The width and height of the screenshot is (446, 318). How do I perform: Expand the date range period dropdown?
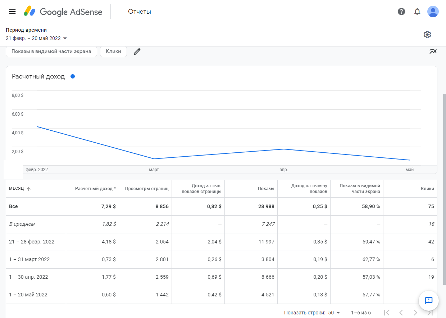tap(36, 38)
